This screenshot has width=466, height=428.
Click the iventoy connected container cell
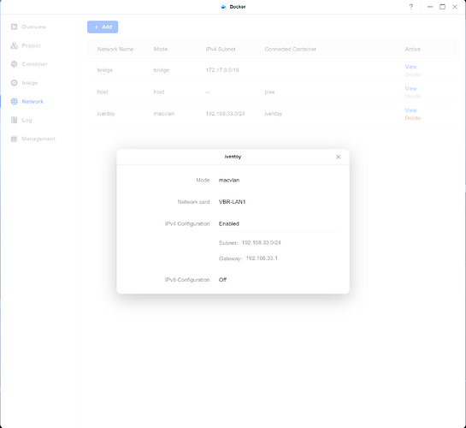click(273, 114)
